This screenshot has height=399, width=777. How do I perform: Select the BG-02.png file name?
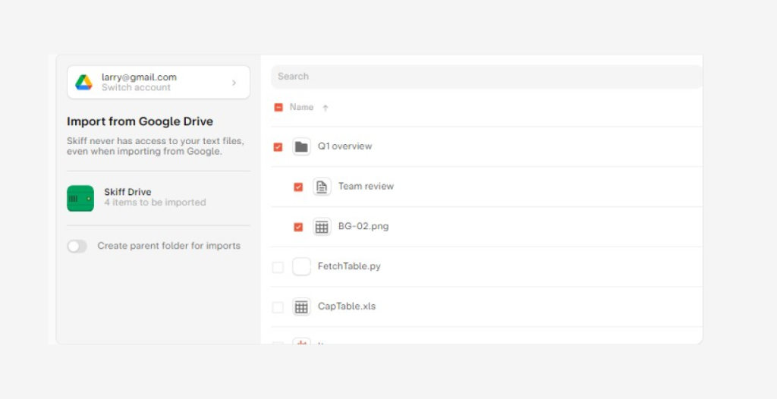point(363,227)
